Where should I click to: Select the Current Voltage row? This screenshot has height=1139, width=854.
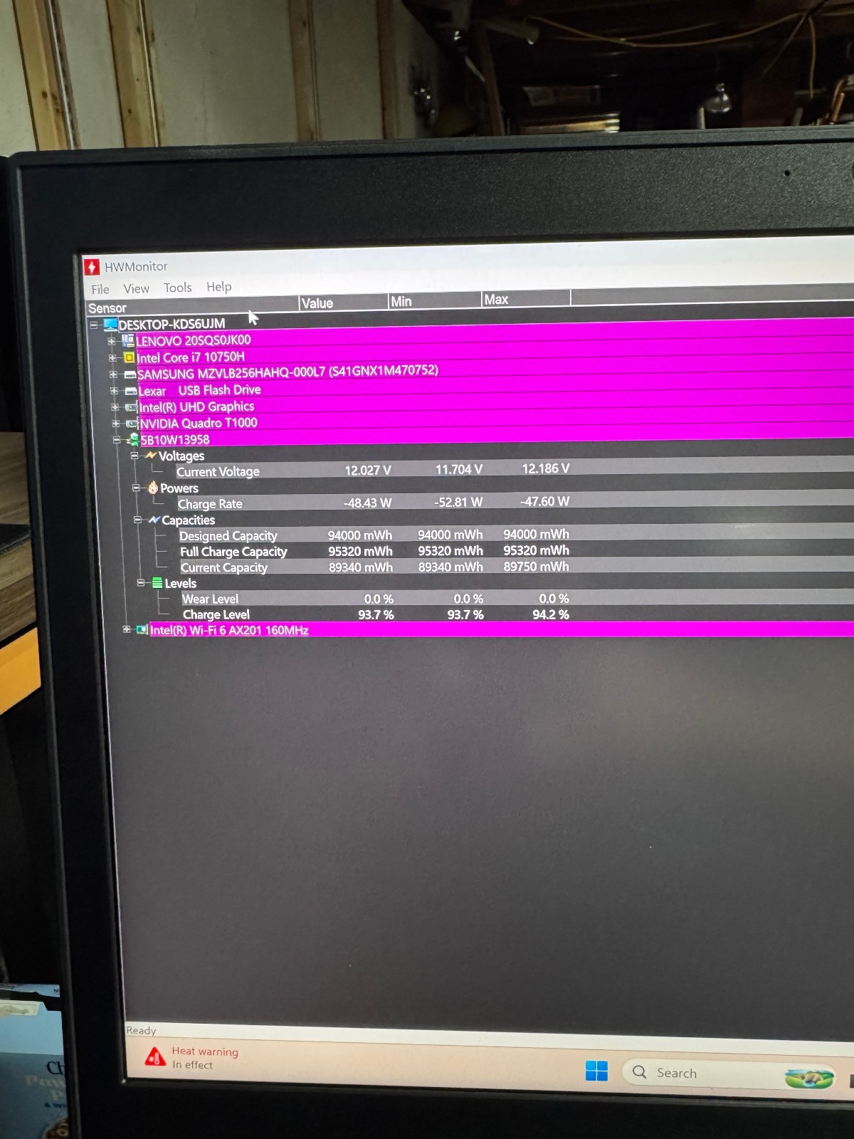point(515,469)
